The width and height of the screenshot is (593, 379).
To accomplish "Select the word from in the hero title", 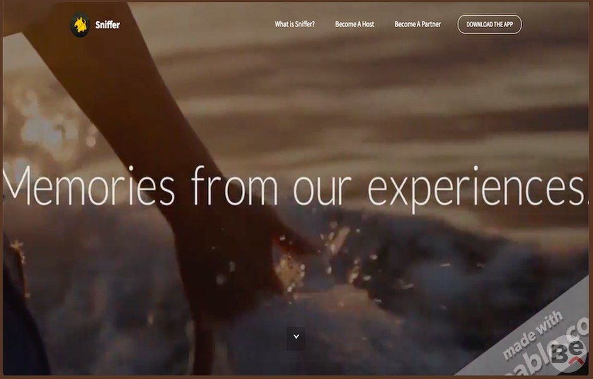I will [234, 186].
